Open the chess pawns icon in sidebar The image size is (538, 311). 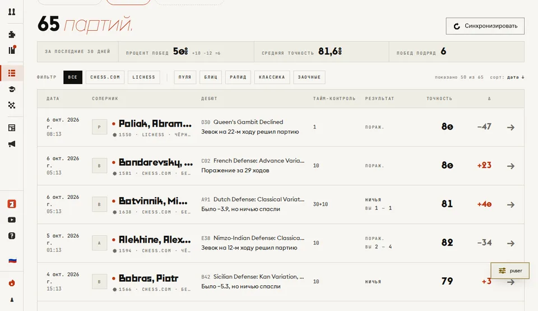(12, 12)
